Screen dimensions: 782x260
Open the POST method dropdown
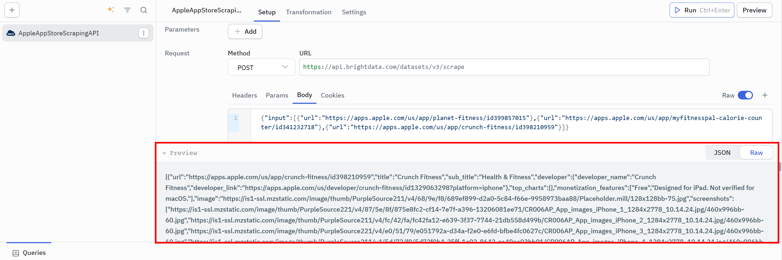(x=261, y=67)
